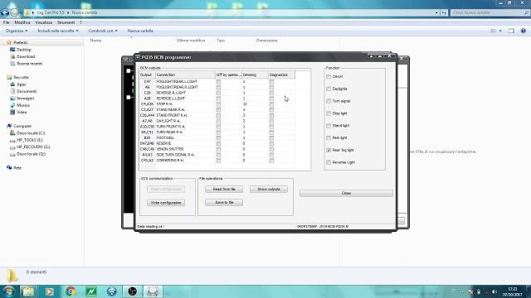Click the Save to file button
This screenshot has height=298, width=531.
click(x=224, y=202)
